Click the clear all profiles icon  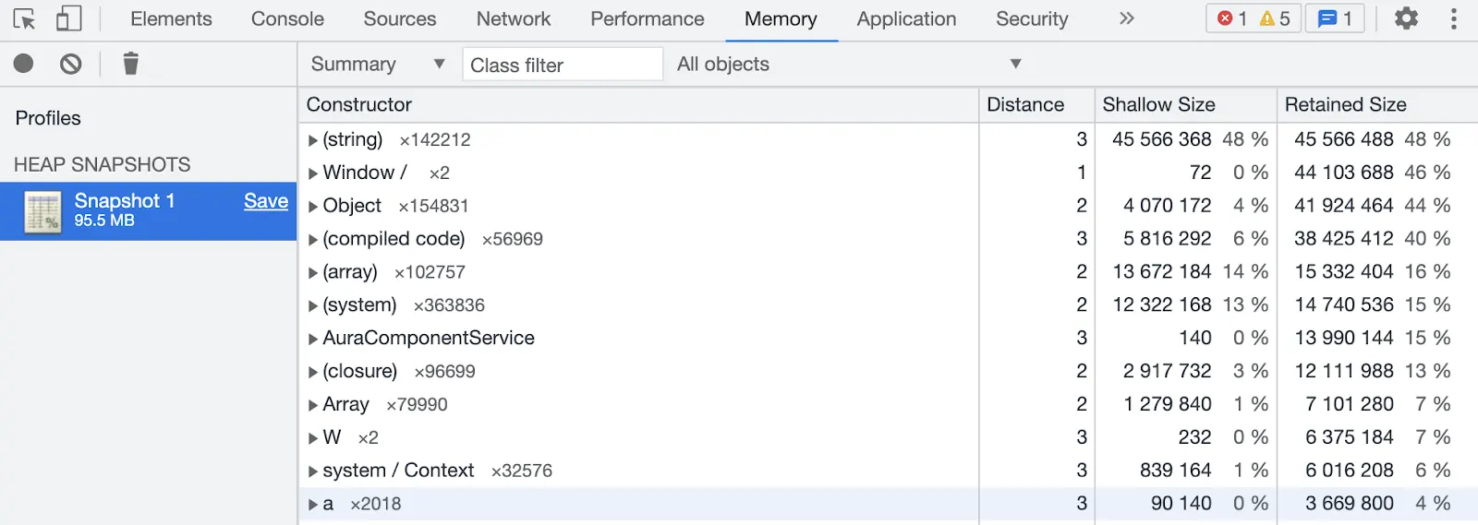[71, 64]
